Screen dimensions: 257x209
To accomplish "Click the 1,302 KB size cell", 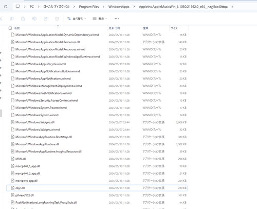I will pos(181,144).
